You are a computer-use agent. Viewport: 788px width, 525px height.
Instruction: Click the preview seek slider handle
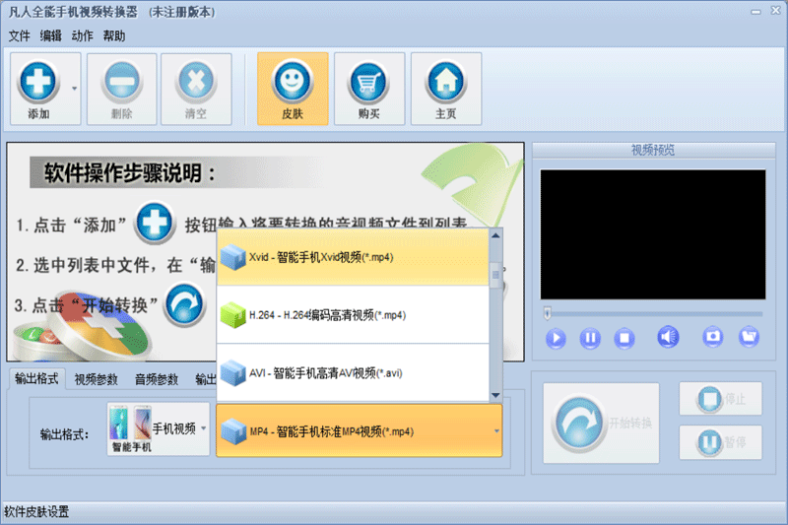(x=548, y=313)
